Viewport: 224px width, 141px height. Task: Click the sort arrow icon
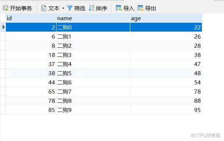[92, 8]
